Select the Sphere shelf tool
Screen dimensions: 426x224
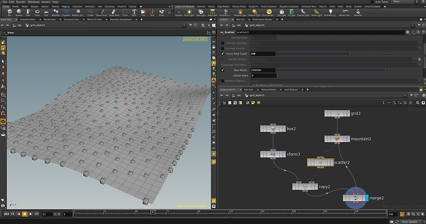(19, 12)
